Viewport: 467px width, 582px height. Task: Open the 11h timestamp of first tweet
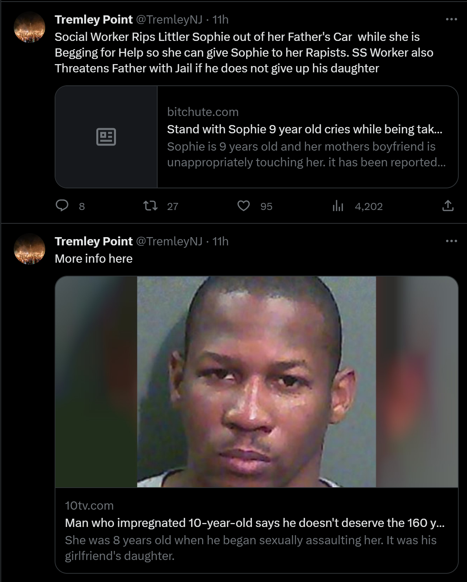(x=221, y=19)
